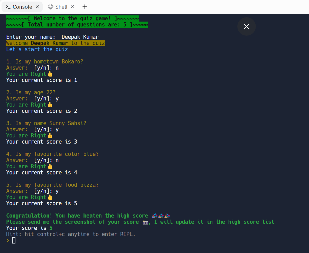This screenshot has width=309, height=253.
Task: Click the thumbs-up emoji under question 1
Action: (50, 74)
